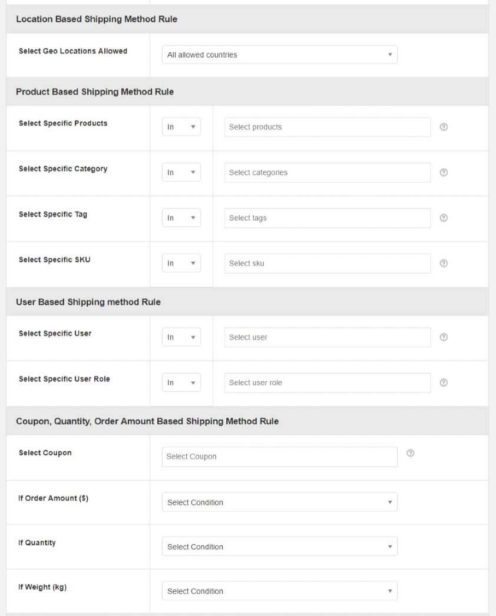
Task: Click help icon beside Select categories field
Action: (444, 172)
